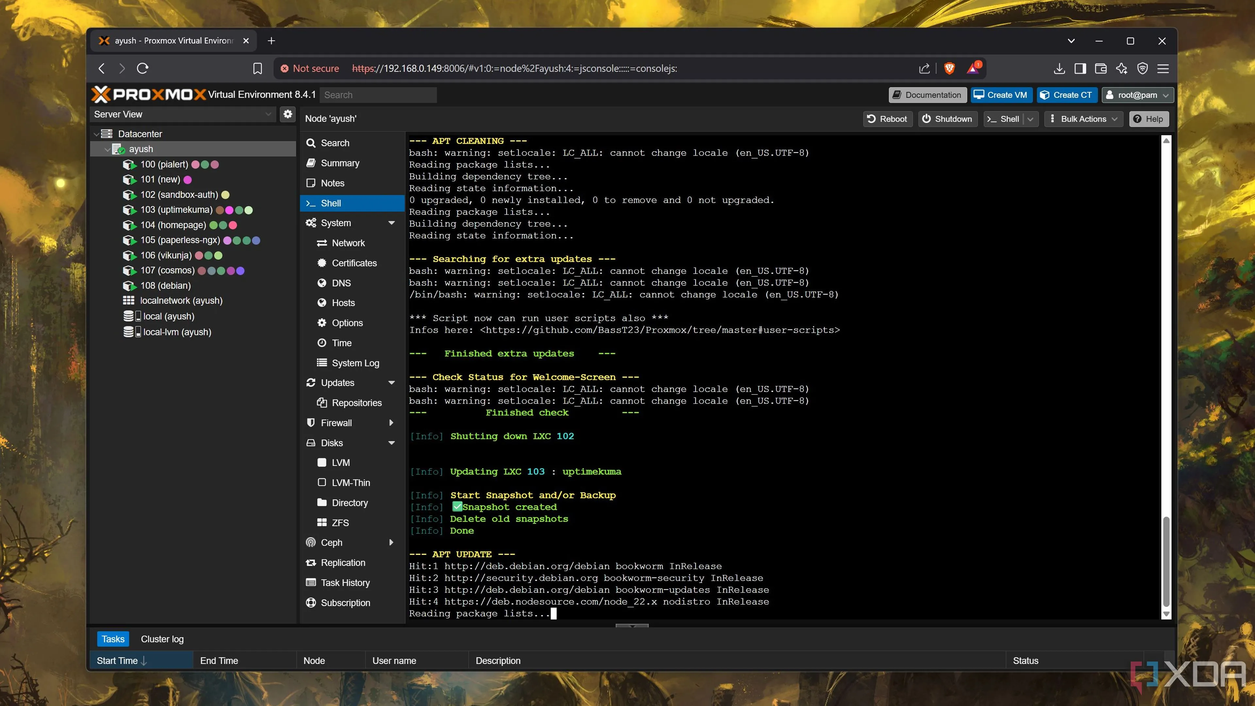Open the Shell button dropdown arrow
The width and height of the screenshot is (1255, 706).
pyautogui.click(x=1030, y=119)
